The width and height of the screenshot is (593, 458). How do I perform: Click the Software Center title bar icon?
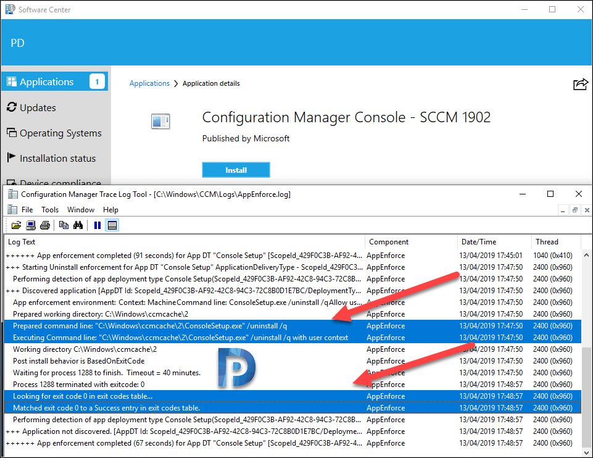click(10, 9)
